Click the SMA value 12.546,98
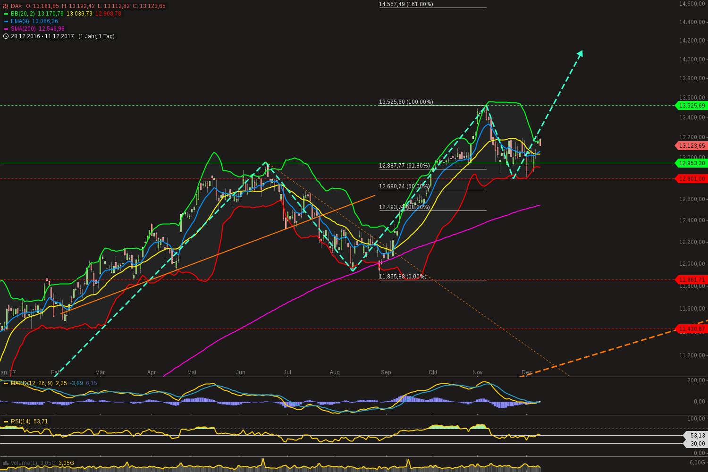Screen dimensions: 708x472 (x=51, y=29)
